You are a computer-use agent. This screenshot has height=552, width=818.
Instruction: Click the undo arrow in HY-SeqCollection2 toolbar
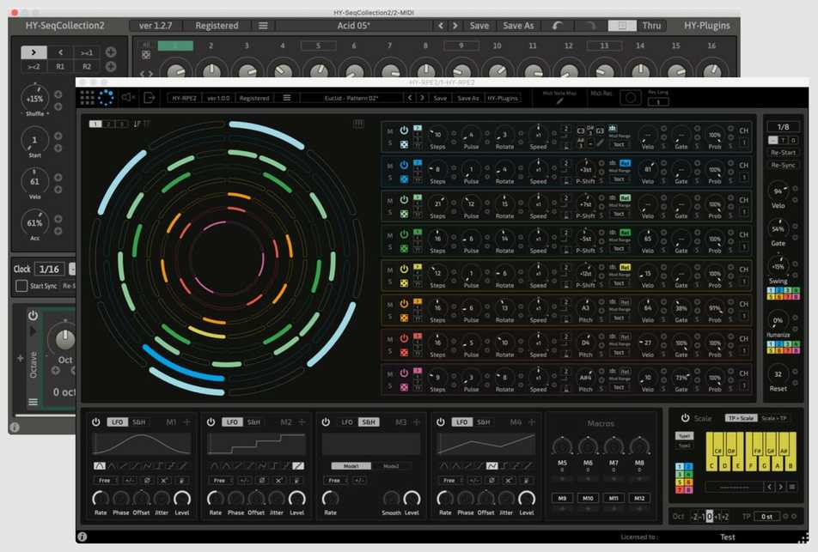click(x=558, y=26)
